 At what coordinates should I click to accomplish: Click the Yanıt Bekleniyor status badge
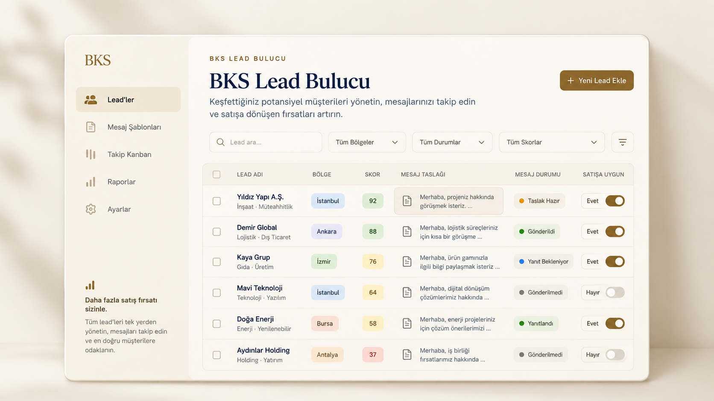pyautogui.click(x=544, y=262)
